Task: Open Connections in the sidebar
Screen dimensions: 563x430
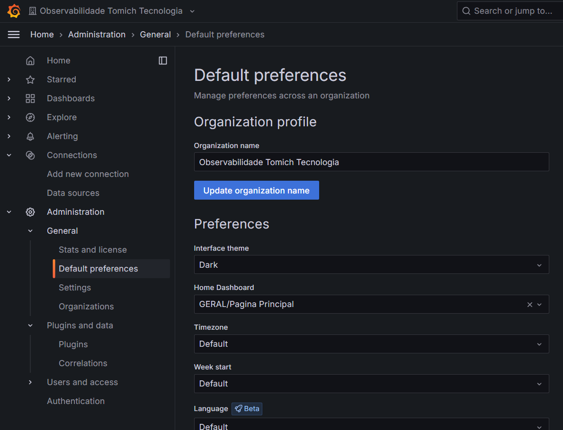Action: 72,155
